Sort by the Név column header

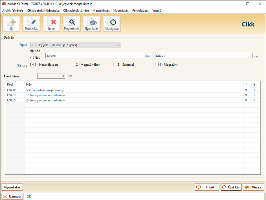134,84
